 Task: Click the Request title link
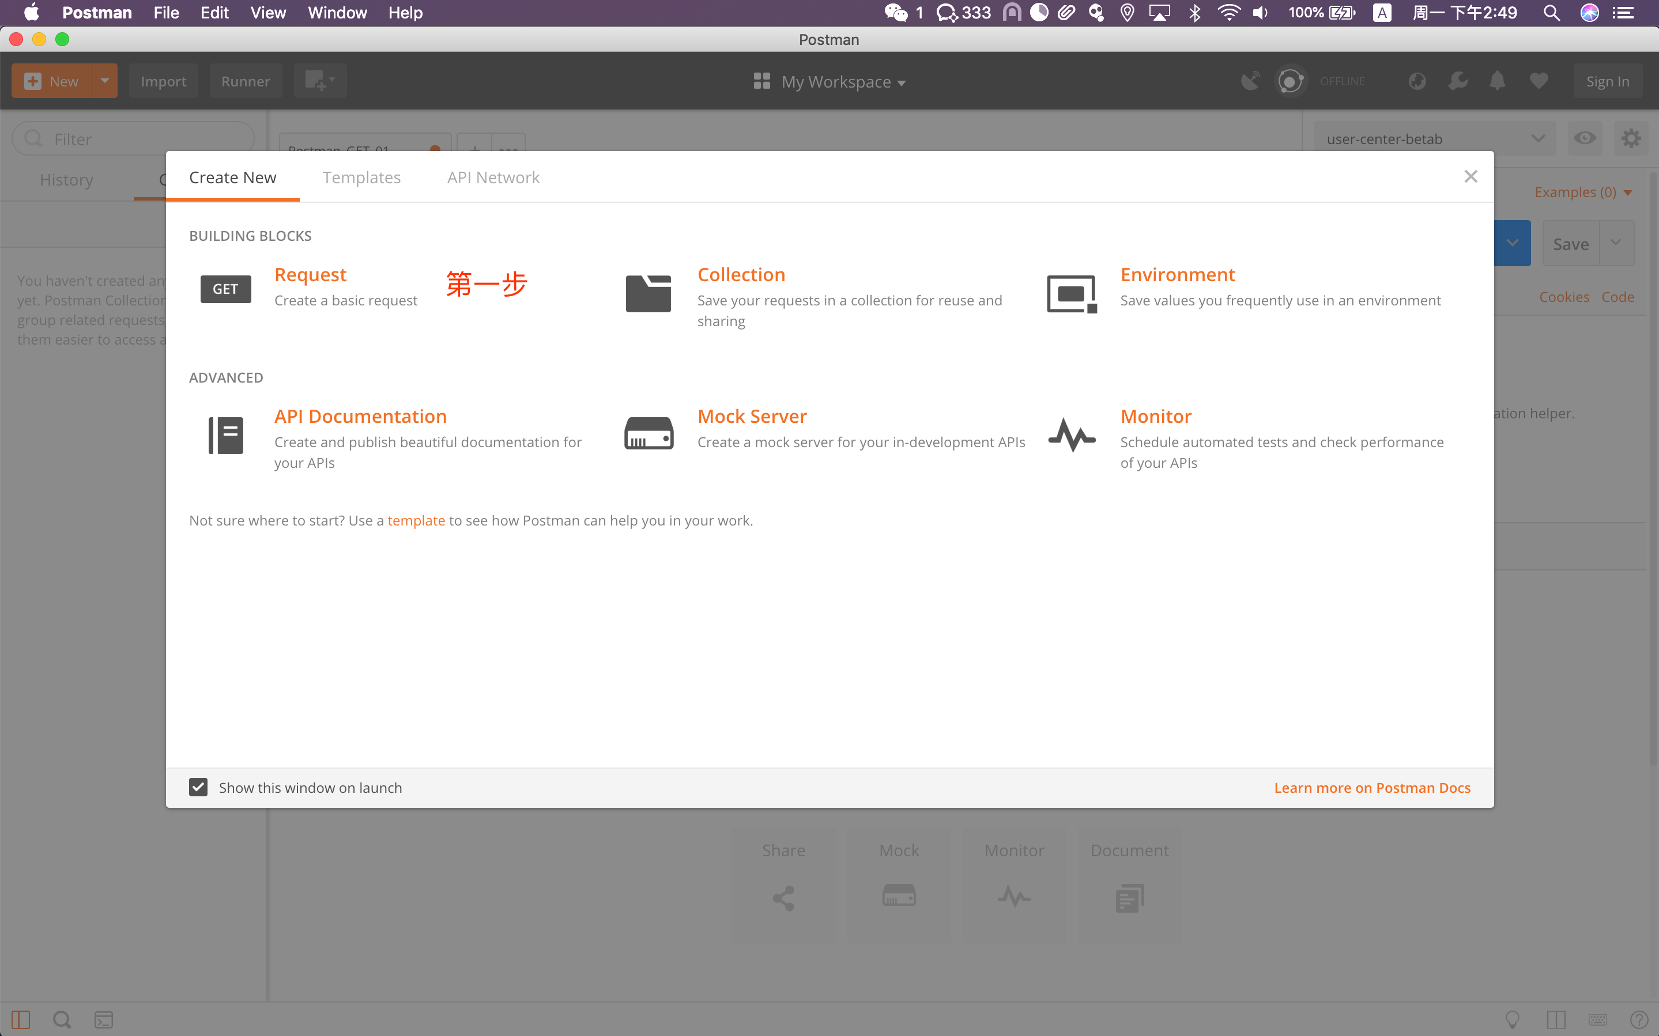point(311,275)
